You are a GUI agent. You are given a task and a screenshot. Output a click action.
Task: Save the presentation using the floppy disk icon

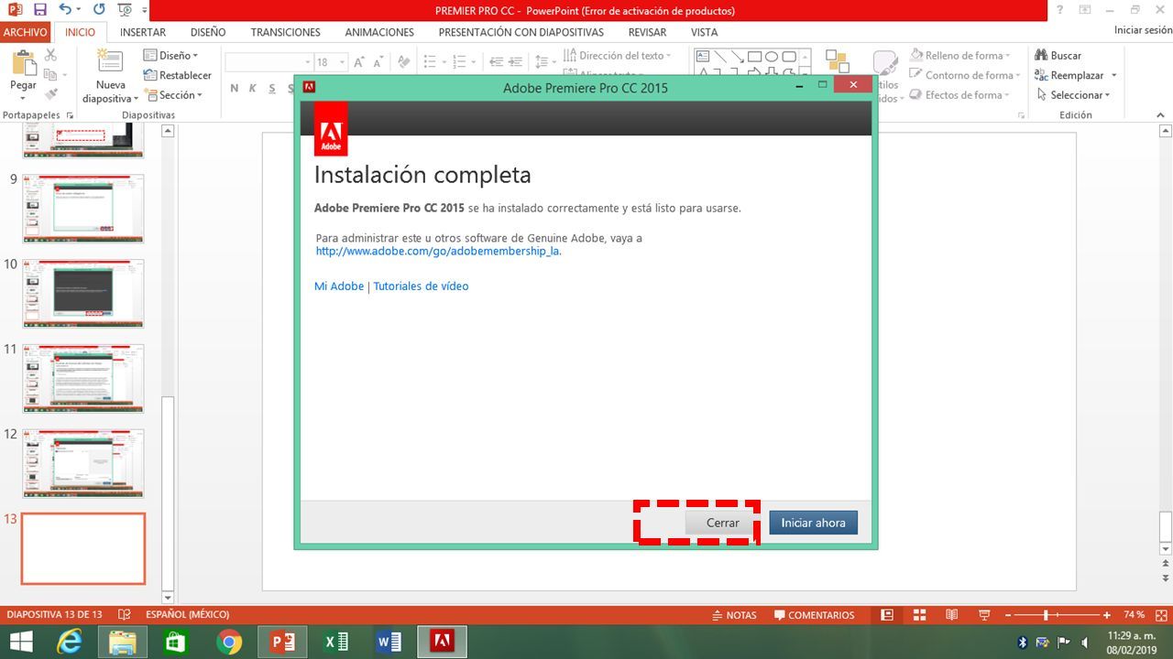tap(39, 10)
